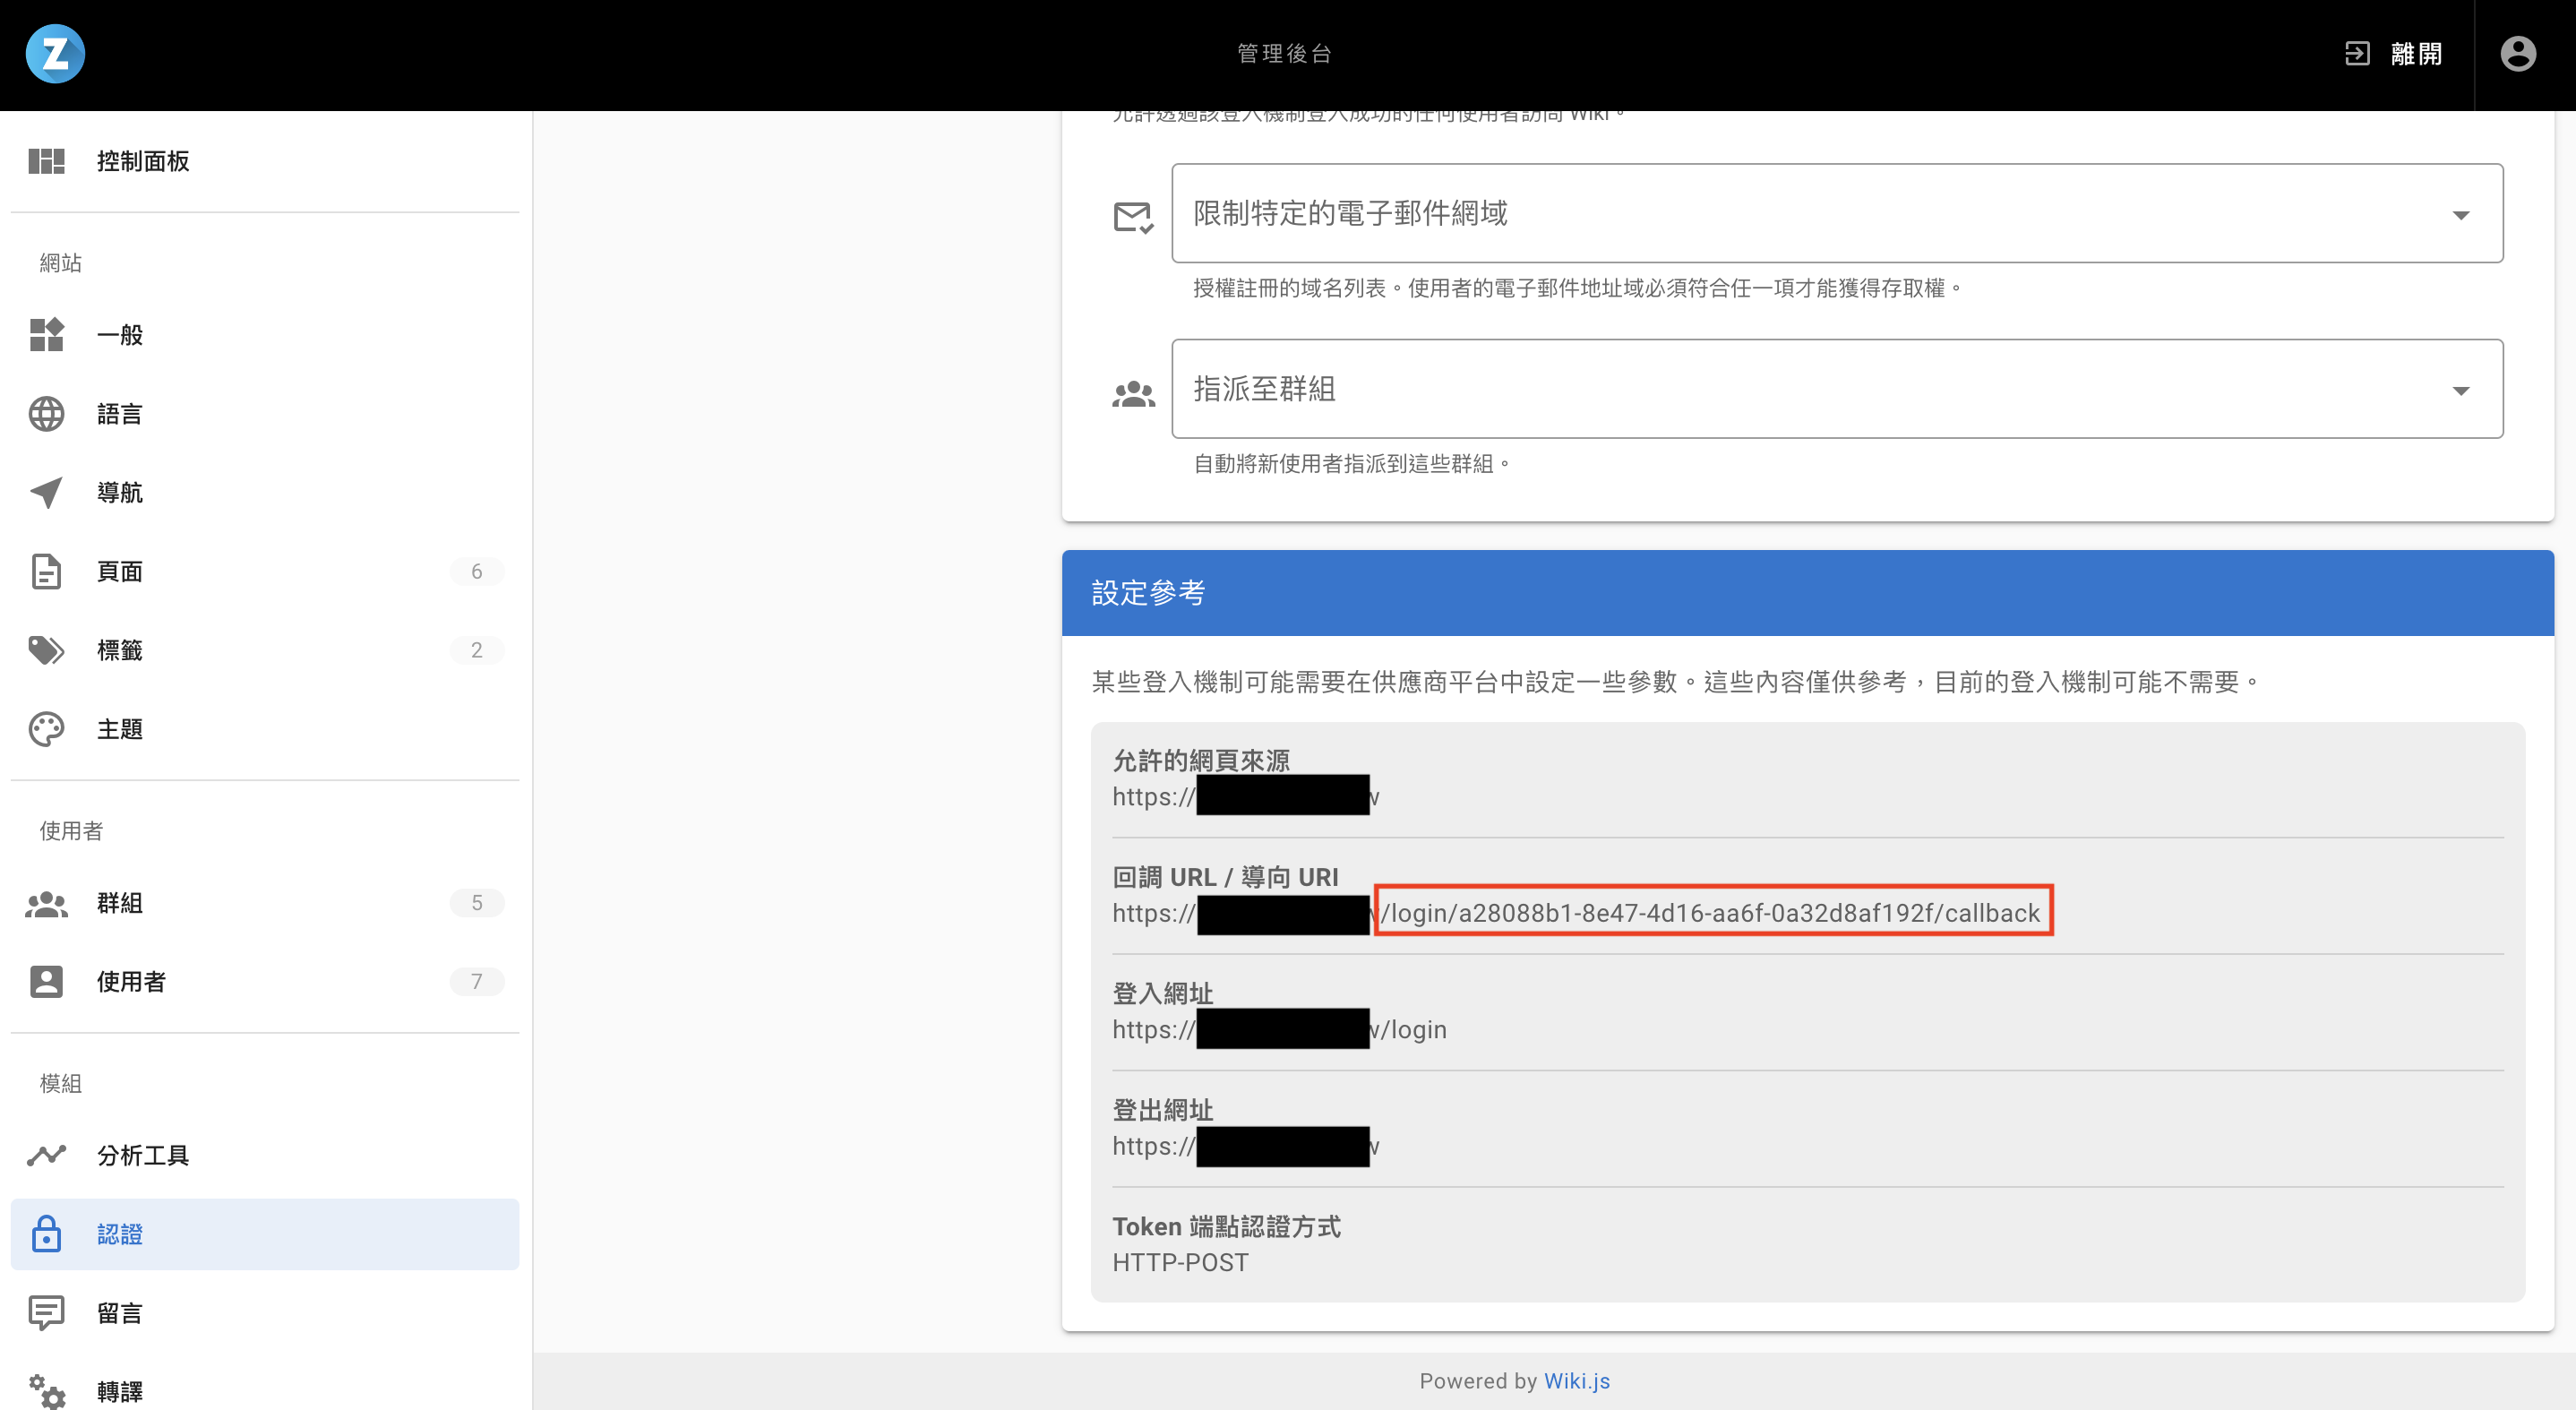Screen dimensions: 2576x1410
Task: Click the 頁面 document icon
Action: coord(46,571)
